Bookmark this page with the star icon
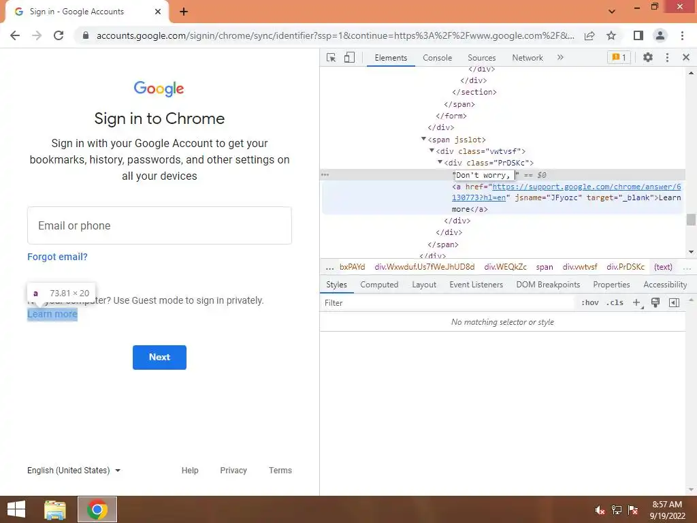Viewport: 697px width, 523px height. point(611,35)
